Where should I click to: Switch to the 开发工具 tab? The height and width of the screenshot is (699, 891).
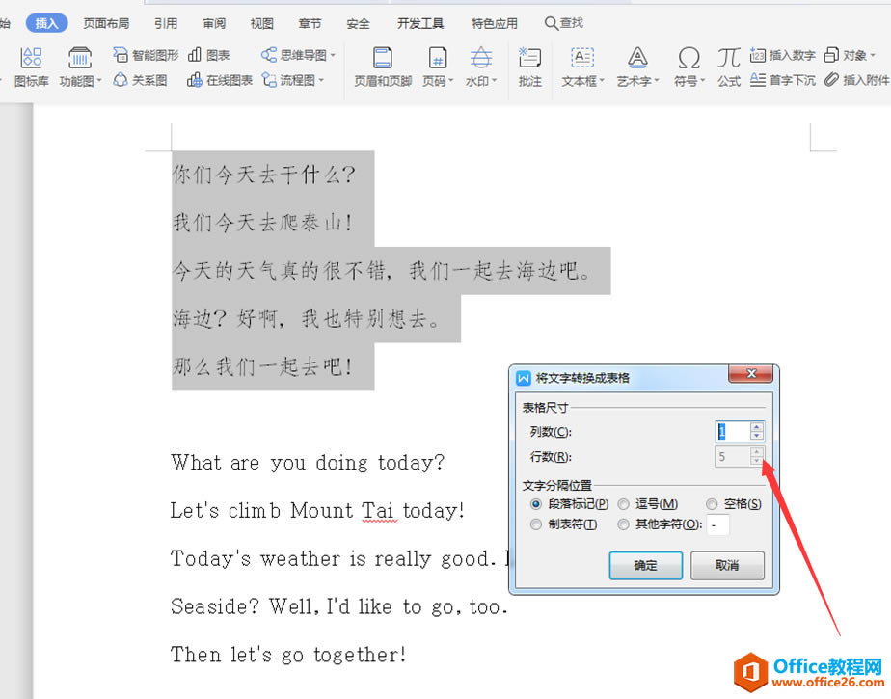[420, 23]
